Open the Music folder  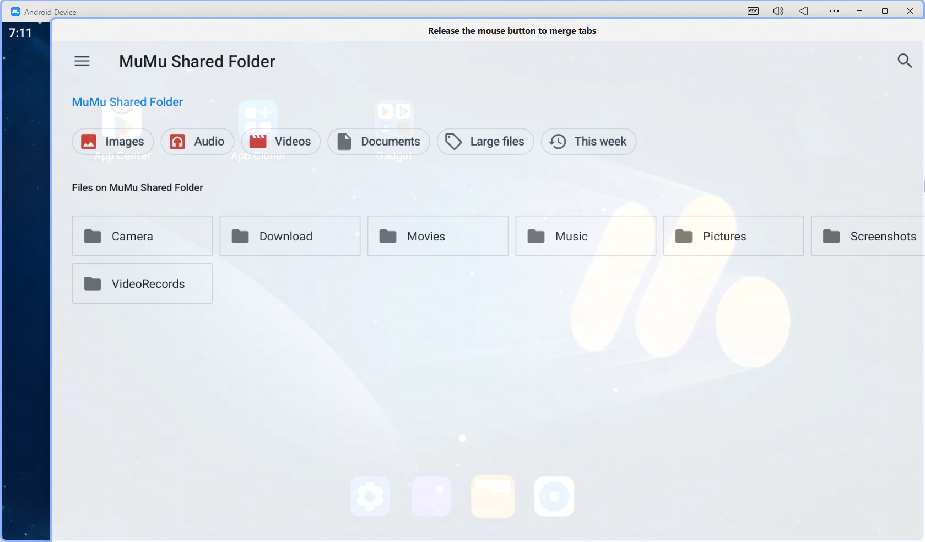tap(586, 236)
